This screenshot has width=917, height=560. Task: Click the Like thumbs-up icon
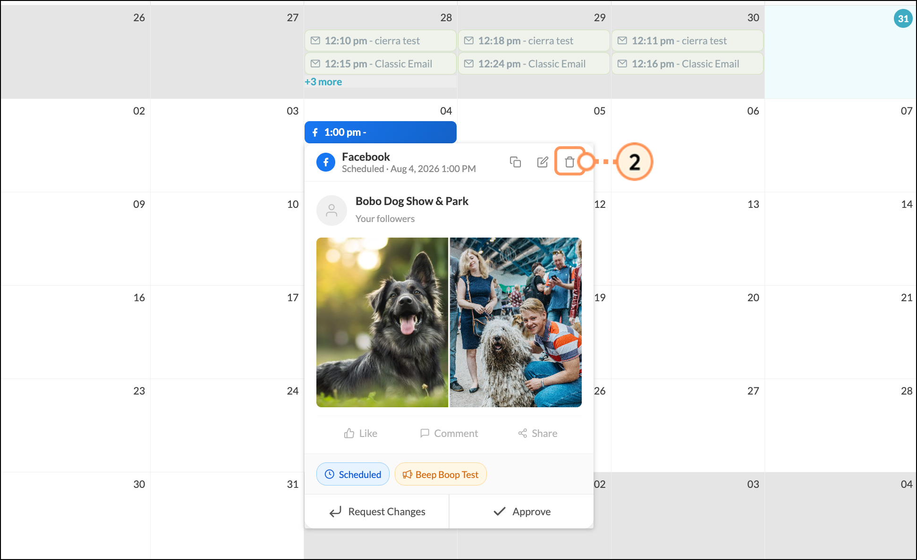pyautogui.click(x=349, y=433)
